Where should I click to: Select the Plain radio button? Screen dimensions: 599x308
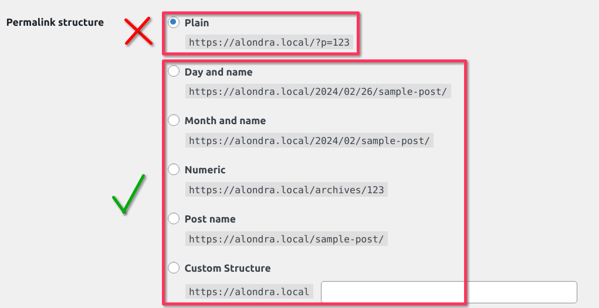click(174, 22)
